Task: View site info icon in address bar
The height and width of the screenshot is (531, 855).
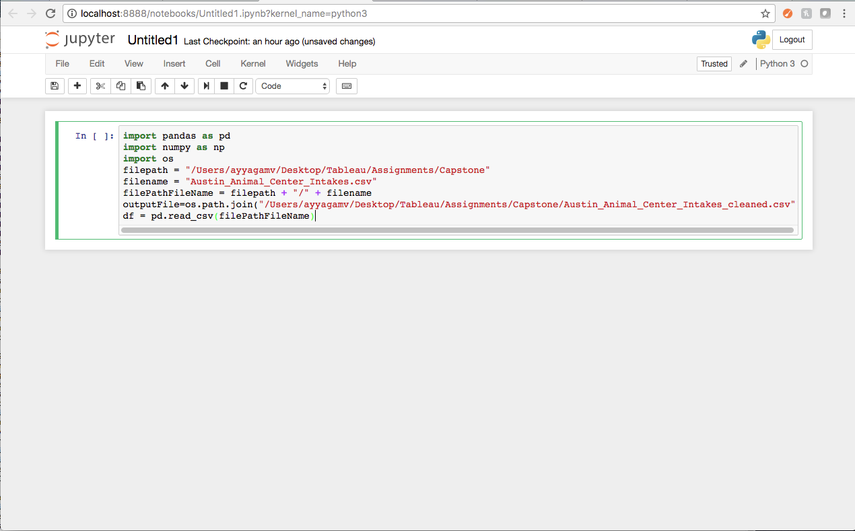Action: 72,13
